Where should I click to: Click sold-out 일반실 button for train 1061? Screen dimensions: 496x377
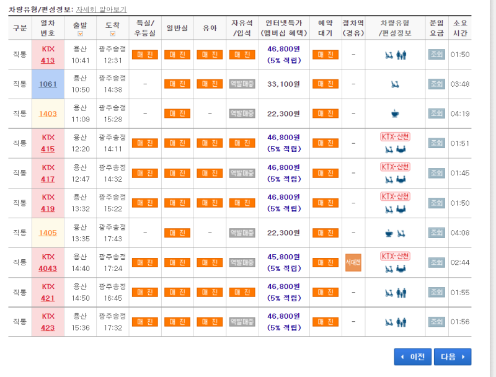click(x=177, y=84)
